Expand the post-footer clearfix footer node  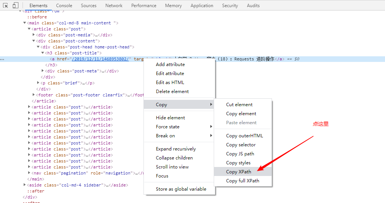pyautogui.click(x=34, y=95)
